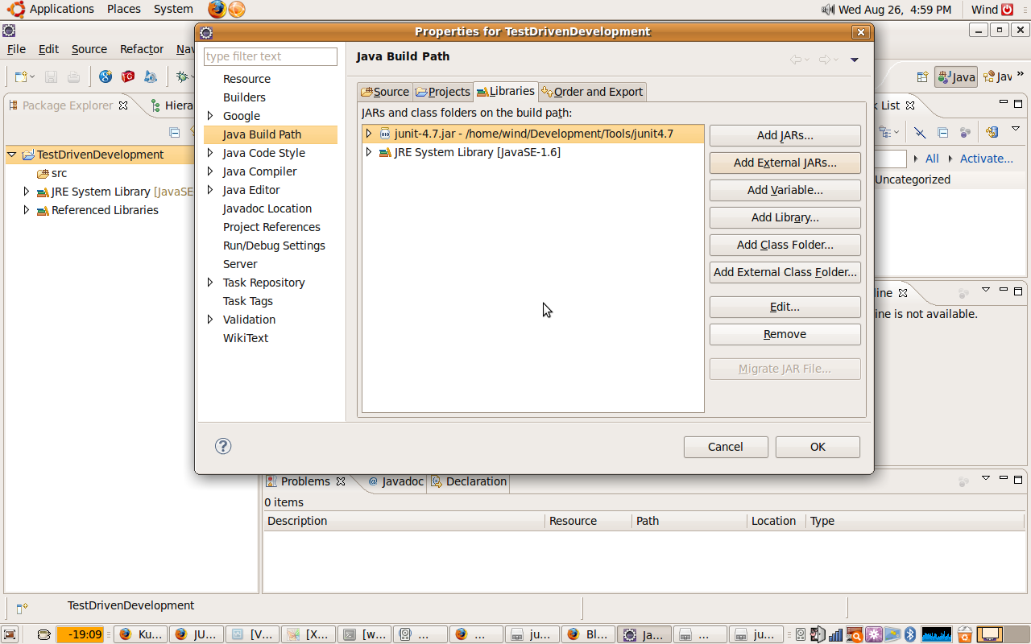This screenshot has width=1031, height=644.
Task: Click the Add JARs... button
Action: (785, 135)
